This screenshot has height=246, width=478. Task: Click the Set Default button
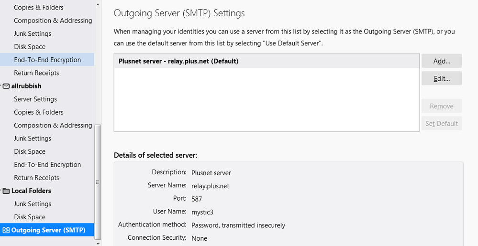point(441,124)
